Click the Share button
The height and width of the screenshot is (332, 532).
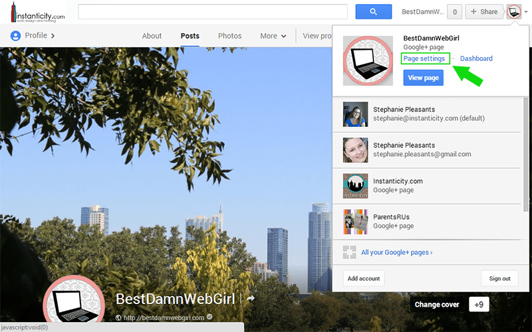point(484,12)
